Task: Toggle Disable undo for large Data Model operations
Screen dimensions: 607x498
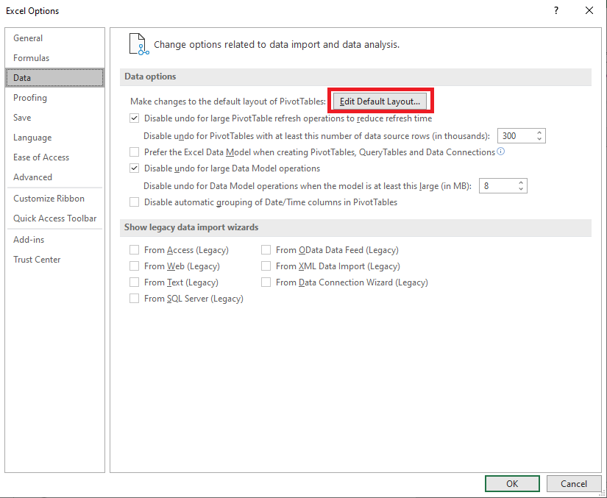Action: tap(135, 168)
